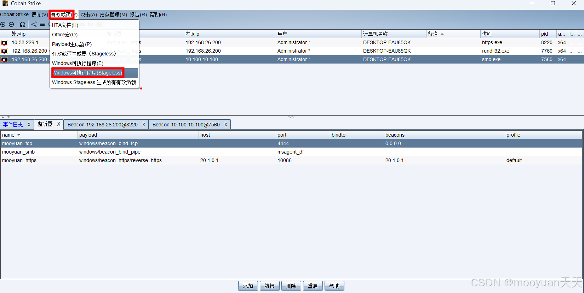This screenshot has width=584, height=293.
Task: Choose HTA文档(H) from payload menu
Action: point(94,25)
